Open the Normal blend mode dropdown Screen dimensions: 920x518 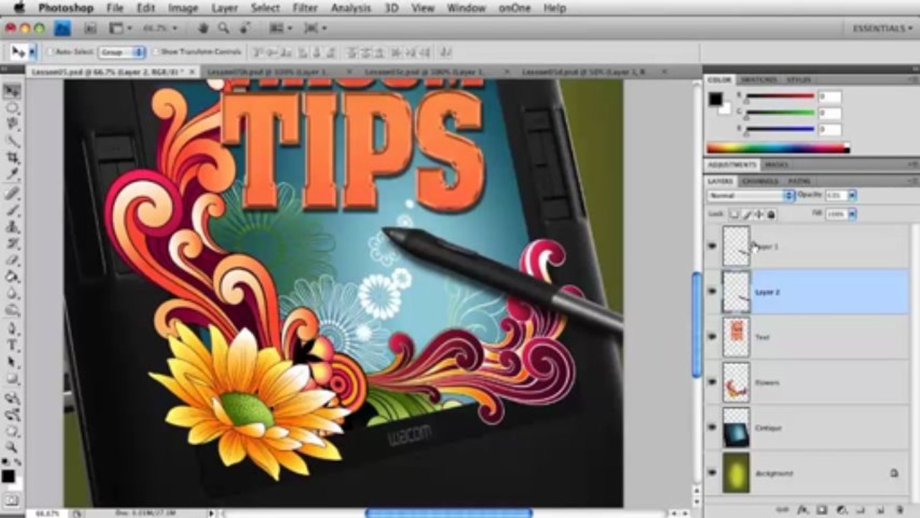[751, 196]
